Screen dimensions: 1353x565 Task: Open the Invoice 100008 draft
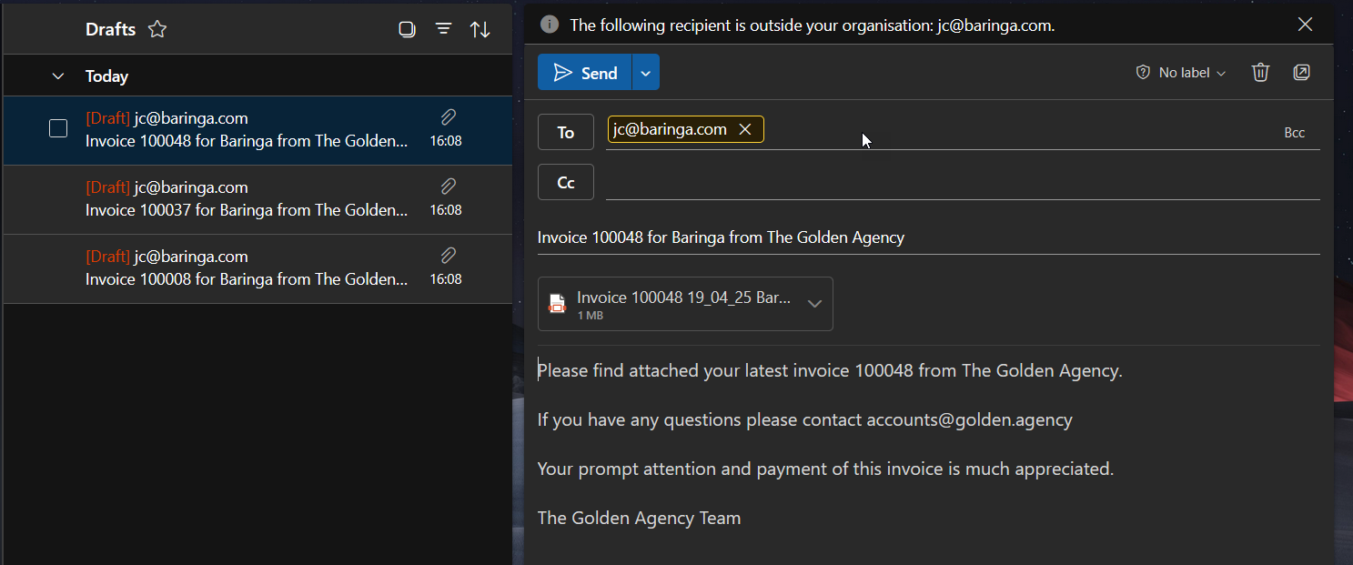tap(246, 268)
